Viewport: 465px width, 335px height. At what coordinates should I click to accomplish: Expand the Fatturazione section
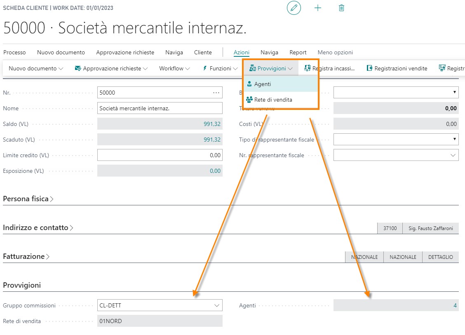[26, 256]
